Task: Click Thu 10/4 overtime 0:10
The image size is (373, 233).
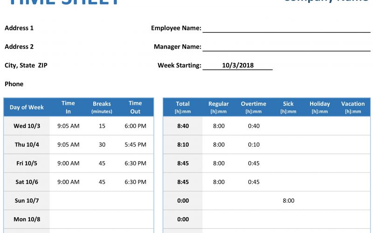Action: [x=254, y=144]
